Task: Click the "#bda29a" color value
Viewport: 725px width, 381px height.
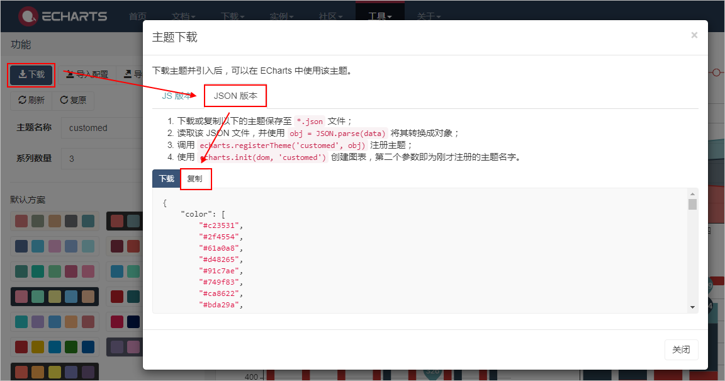Action: pos(219,305)
